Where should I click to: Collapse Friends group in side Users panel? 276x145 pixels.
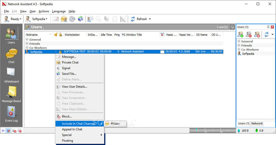[239, 45]
